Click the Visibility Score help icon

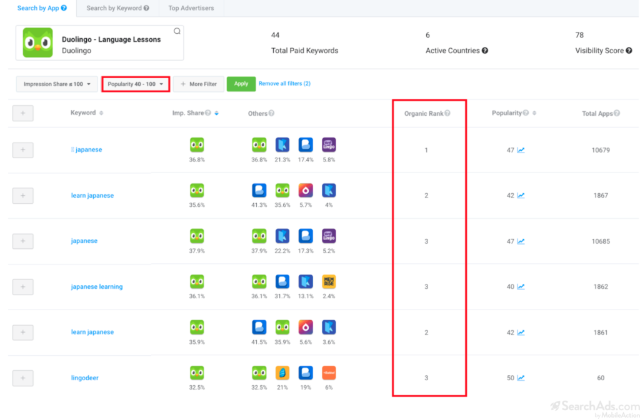(628, 51)
